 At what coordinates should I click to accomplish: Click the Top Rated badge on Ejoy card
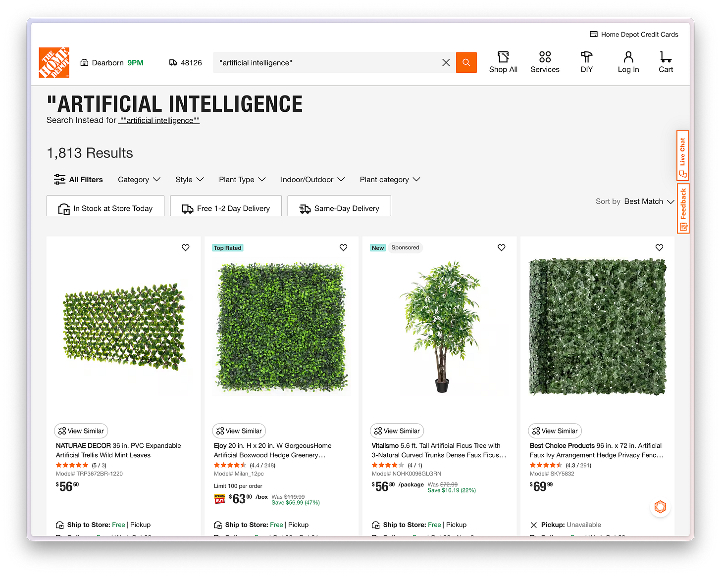[x=228, y=248]
